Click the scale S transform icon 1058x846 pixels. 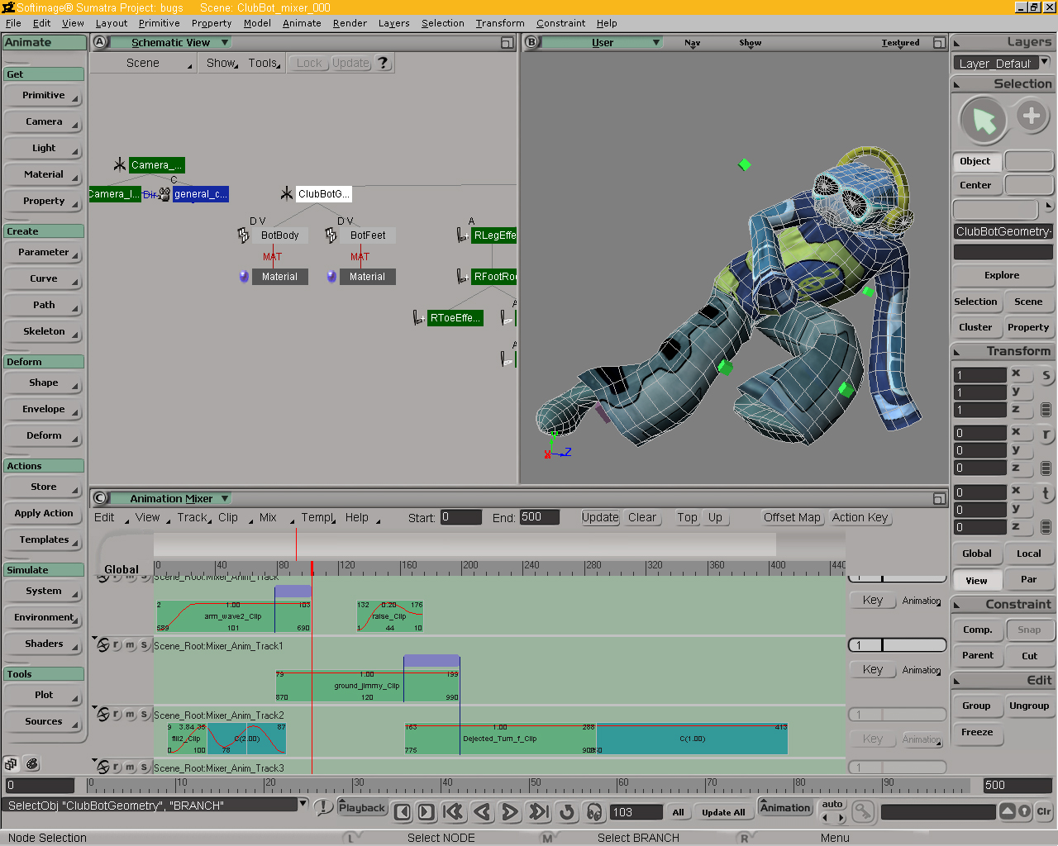click(x=1046, y=376)
